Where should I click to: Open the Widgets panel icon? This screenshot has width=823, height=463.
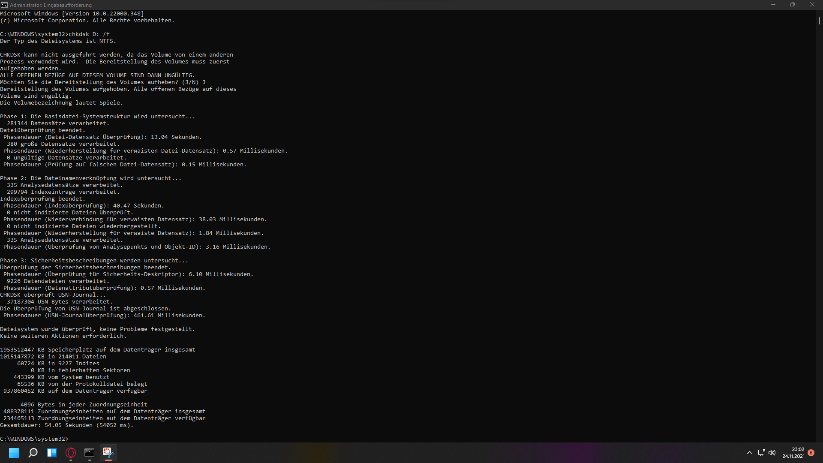pyautogui.click(x=52, y=453)
